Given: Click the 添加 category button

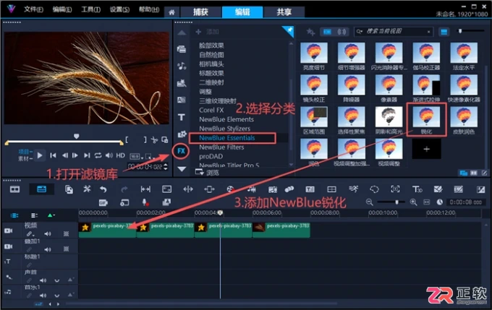Looking at the screenshot, I should pyautogui.click(x=208, y=32).
